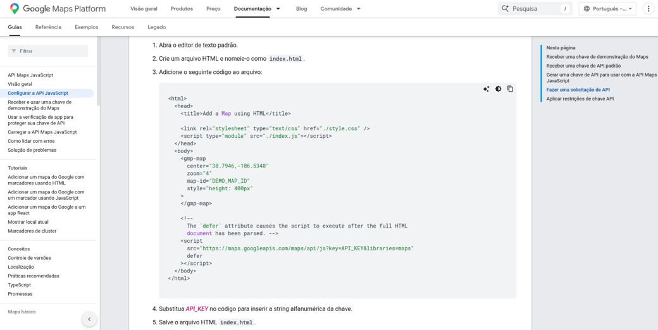The image size is (658, 330).
Task: Switch to the Legado tab
Action: (x=156, y=27)
